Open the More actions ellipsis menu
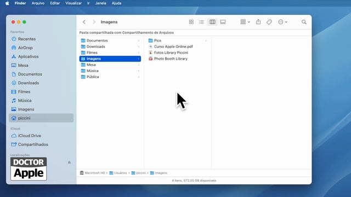351x197 pixels. tap(282, 22)
